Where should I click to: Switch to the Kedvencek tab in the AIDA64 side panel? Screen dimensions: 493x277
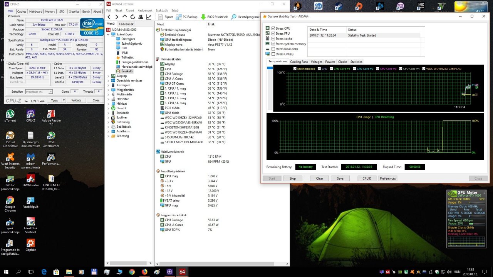click(126, 24)
